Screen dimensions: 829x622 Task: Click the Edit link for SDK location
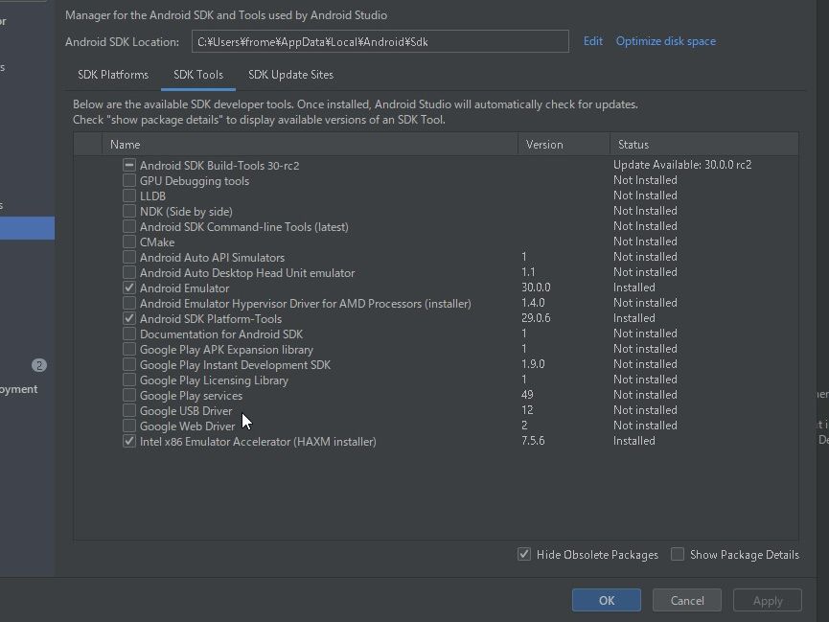point(593,41)
